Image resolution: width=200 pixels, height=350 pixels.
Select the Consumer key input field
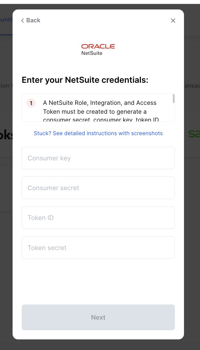coord(98,158)
